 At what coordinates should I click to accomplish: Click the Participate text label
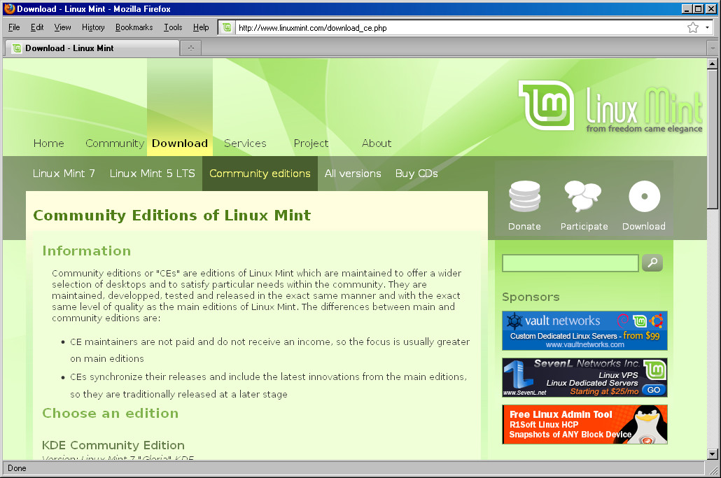(x=584, y=226)
